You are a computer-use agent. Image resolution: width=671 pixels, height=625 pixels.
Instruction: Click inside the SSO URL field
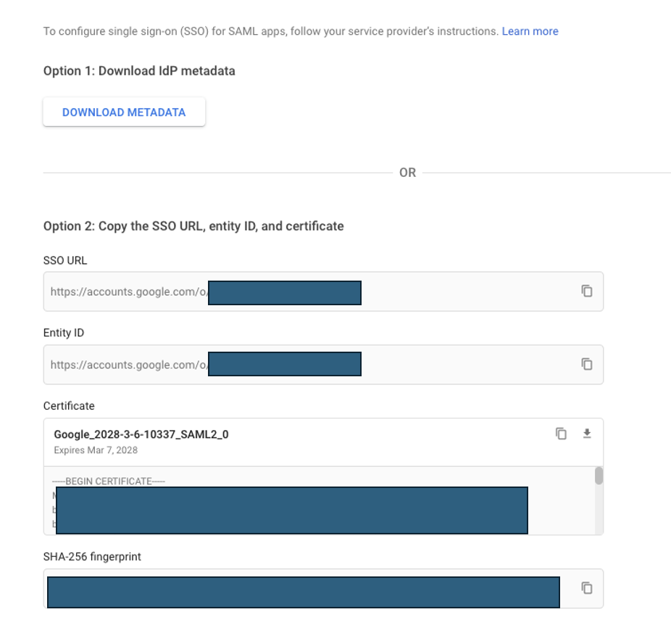(323, 291)
